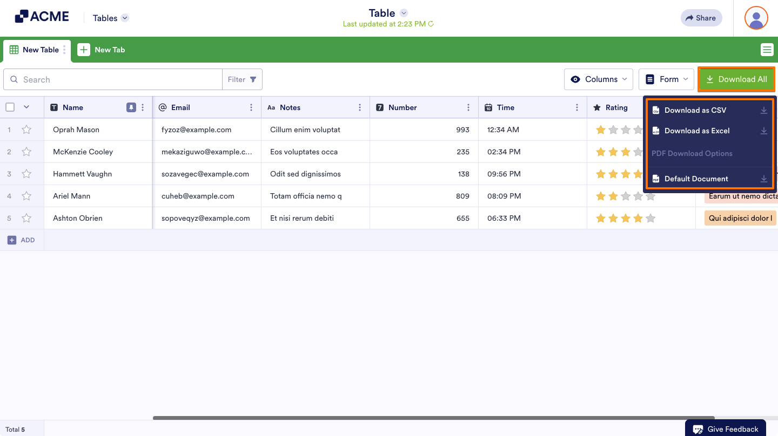Open the Columns visibility dropdown
The width and height of the screenshot is (778, 436).
click(x=599, y=79)
